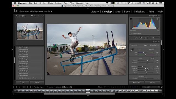Open the File menu
176x99 pixels.
(31, 3)
